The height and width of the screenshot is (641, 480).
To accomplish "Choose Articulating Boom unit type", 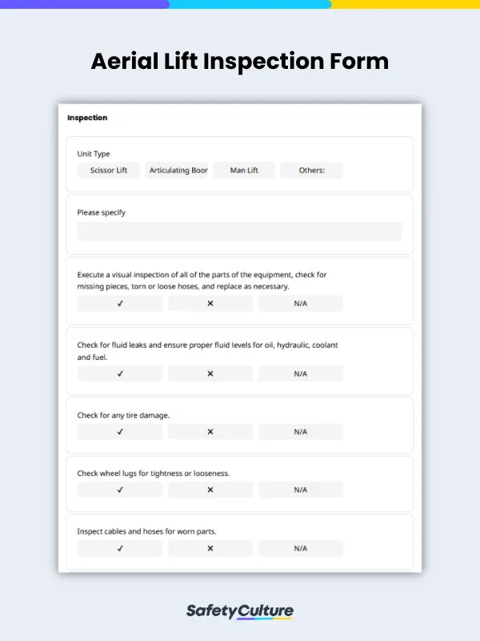I will tap(177, 170).
